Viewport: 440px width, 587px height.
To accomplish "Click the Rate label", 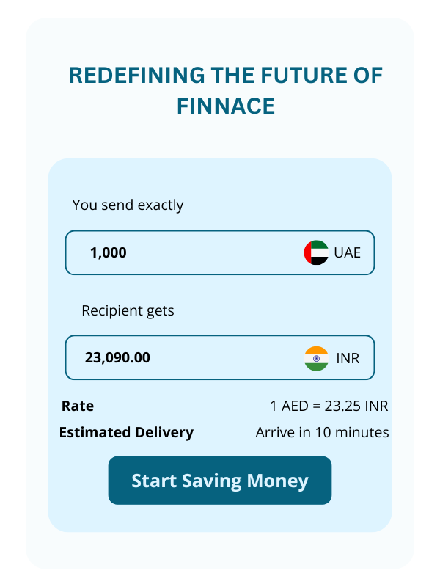I will coord(78,406).
